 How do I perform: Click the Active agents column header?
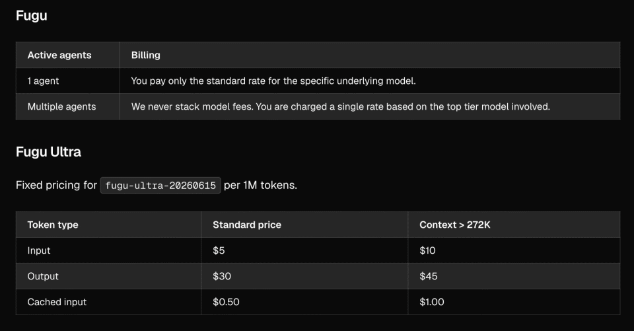pyautogui.click(x=59, y=55)
